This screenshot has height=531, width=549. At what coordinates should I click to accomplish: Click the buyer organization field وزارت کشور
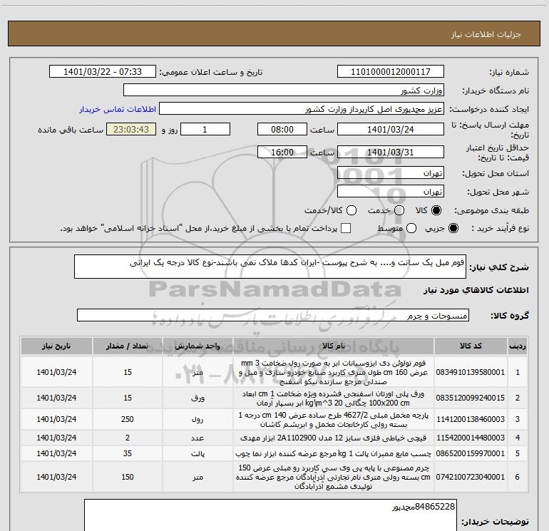coord(284,90)
